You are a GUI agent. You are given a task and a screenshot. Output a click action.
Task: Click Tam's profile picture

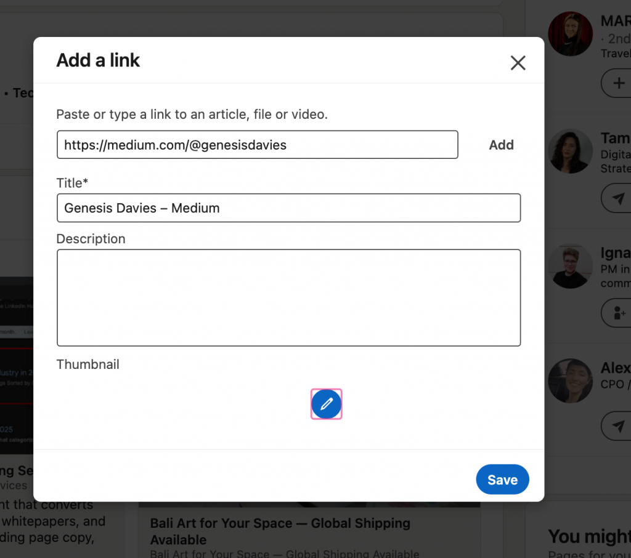pyautogui.click(x=570, y=151)
